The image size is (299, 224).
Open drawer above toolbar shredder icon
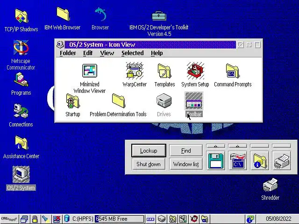281,146
